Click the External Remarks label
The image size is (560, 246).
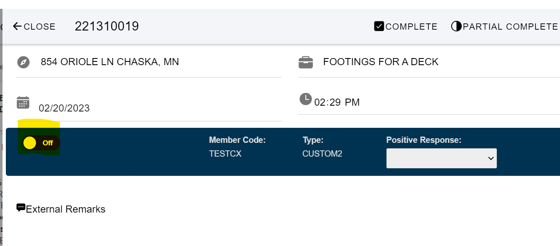pos(66,209)
